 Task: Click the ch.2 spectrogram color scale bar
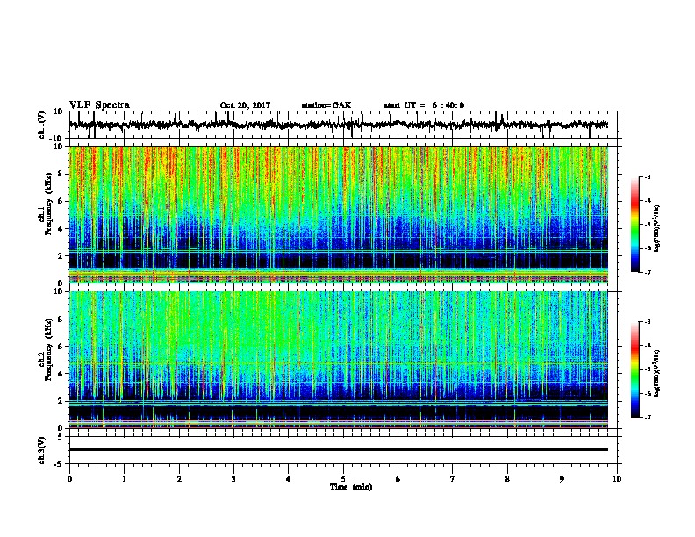click(x=634, y=369)
